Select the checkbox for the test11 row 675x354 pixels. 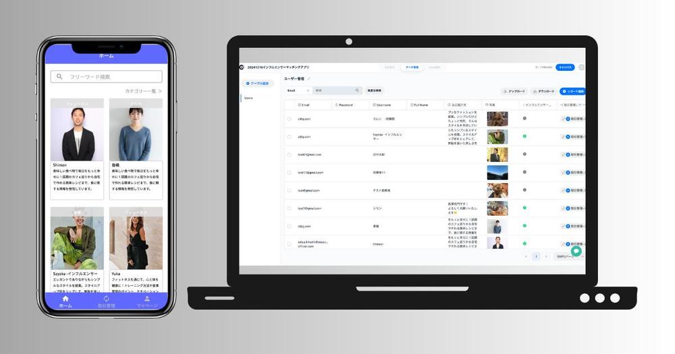[290, 173]
